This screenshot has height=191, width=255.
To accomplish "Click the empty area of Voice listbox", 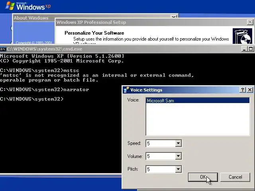I will pyautogui.click(x=198, y=119).
